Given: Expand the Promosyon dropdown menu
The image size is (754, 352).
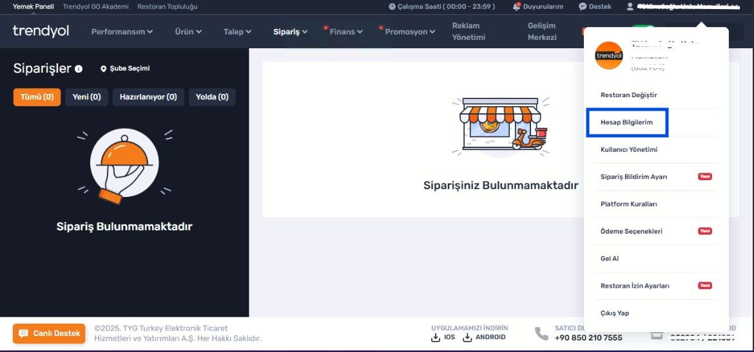Looking at the screenshot, I should coord(410,32).
